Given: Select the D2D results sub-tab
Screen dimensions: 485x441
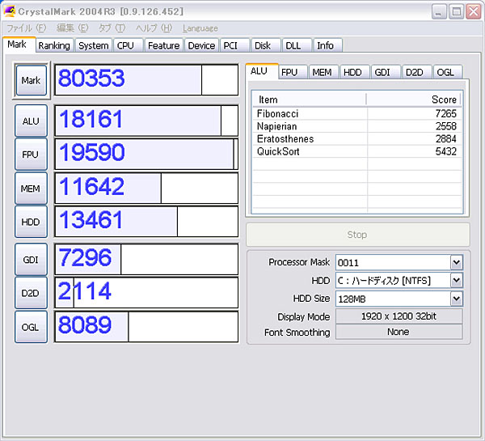Looking at the screenshot, I should point(416,72).
